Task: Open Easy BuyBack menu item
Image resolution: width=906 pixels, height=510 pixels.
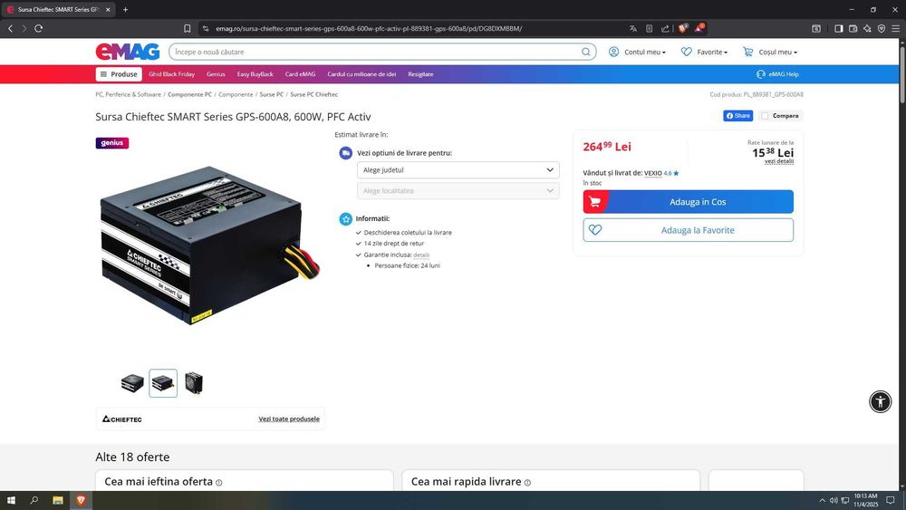Action: point(255,74)
